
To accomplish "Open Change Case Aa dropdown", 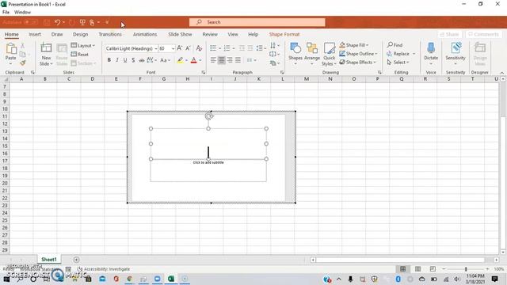I will (165, 60).
